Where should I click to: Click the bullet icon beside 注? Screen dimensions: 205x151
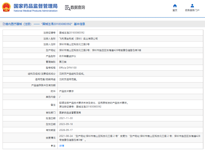[52, 146]
